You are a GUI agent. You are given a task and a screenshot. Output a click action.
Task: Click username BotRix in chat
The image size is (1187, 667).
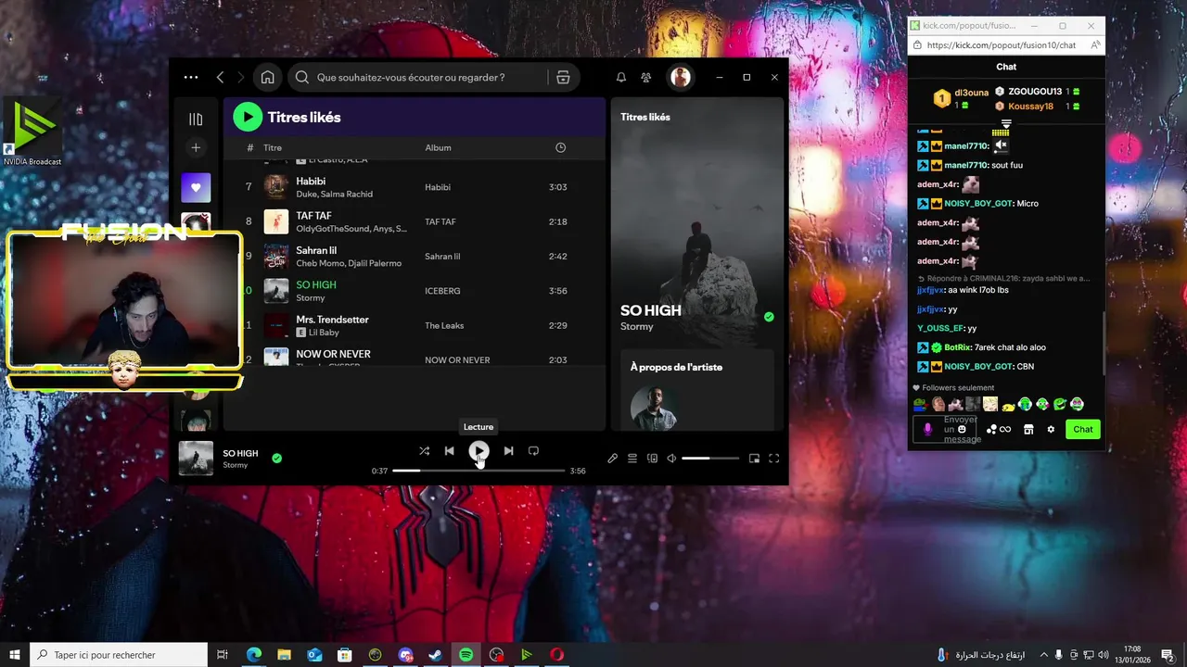tap(958, 347)
